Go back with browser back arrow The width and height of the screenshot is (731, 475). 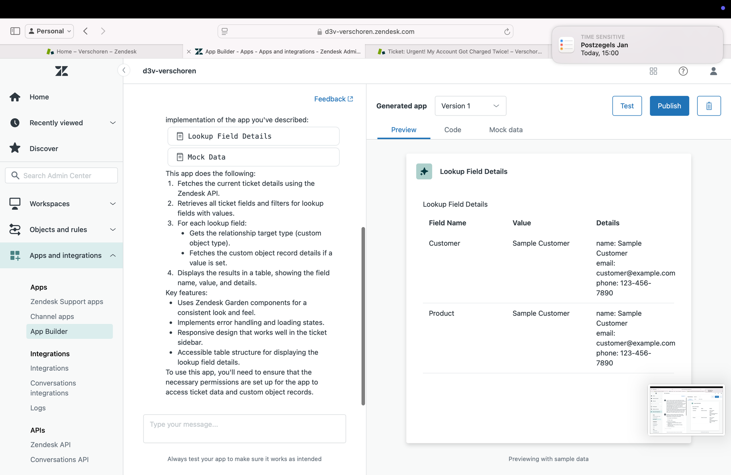(x=86, y=31)
